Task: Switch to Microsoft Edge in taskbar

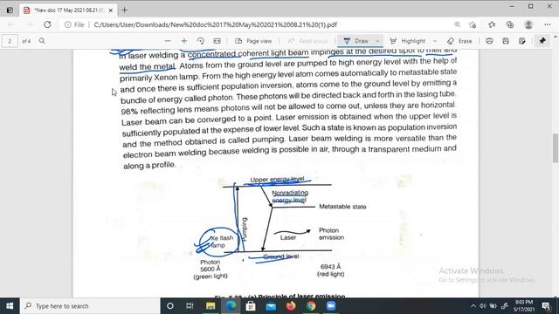Action: point(231,306)
